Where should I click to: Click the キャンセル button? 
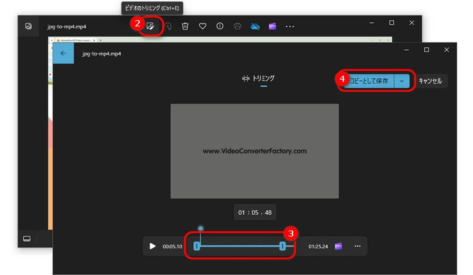point(430,81)
